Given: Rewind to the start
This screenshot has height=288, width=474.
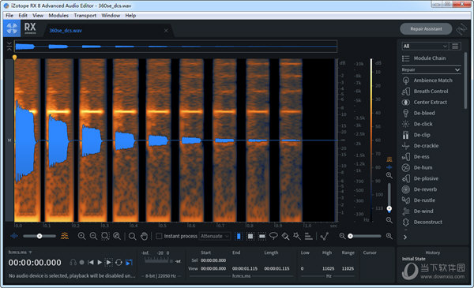Looking at the screenshot, I should (90, 262).
